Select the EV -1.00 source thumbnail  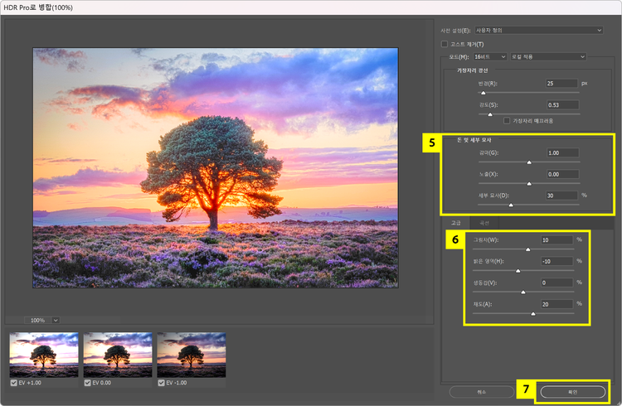point(192,355)
